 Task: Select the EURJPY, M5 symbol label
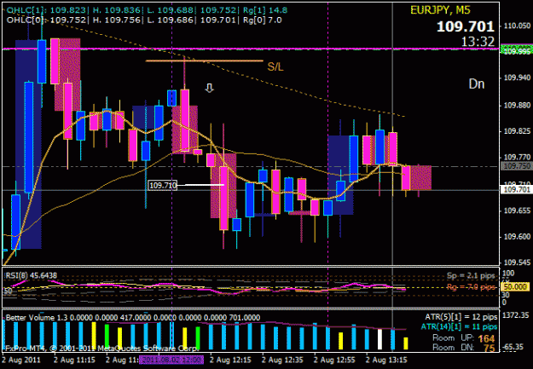point(440,10)
